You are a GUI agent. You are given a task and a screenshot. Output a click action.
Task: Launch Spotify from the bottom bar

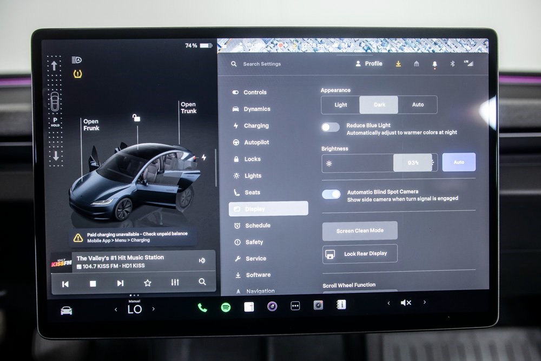point(226,307)
